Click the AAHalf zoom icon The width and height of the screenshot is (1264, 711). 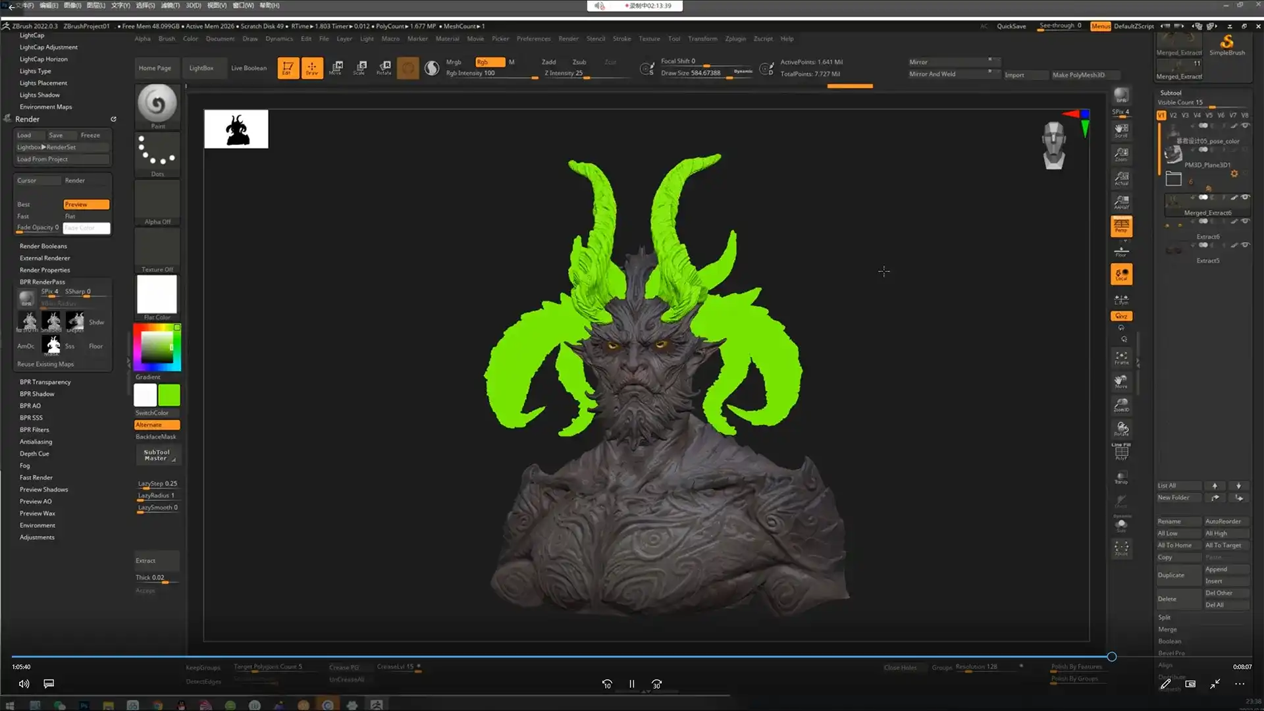tap(1121, 202)
